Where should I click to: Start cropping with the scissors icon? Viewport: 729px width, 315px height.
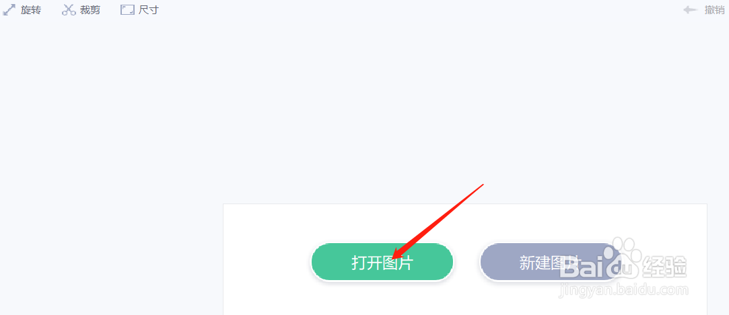pyautogui.click(x=69, y=10)
